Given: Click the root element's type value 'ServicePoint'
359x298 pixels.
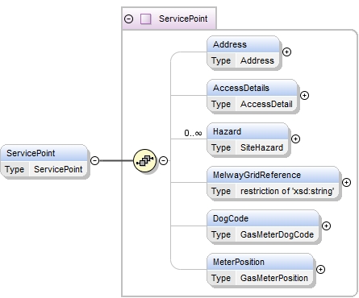Looking at the screenshot, I should tap(58, 169).
